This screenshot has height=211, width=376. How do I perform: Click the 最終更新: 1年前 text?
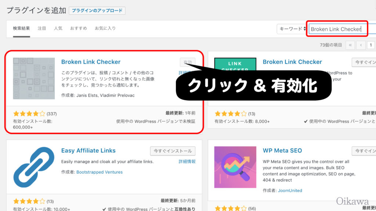click(x=180, y=113)
